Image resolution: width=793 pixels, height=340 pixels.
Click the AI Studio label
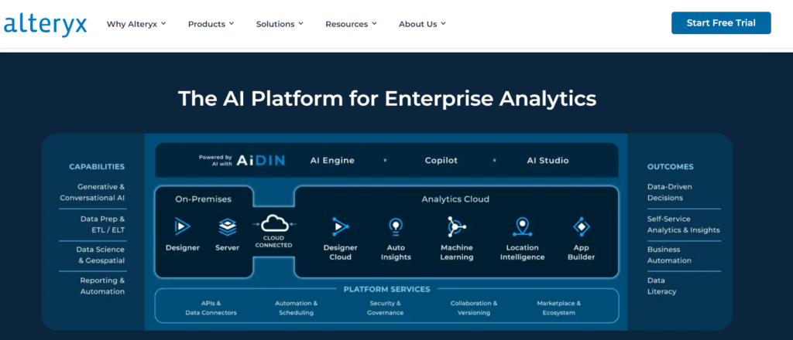coord(548,161)
